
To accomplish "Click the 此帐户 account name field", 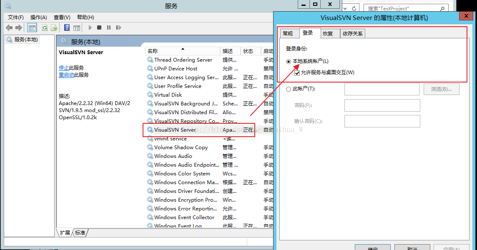I will pyautogui.click(x=382, y=89).
